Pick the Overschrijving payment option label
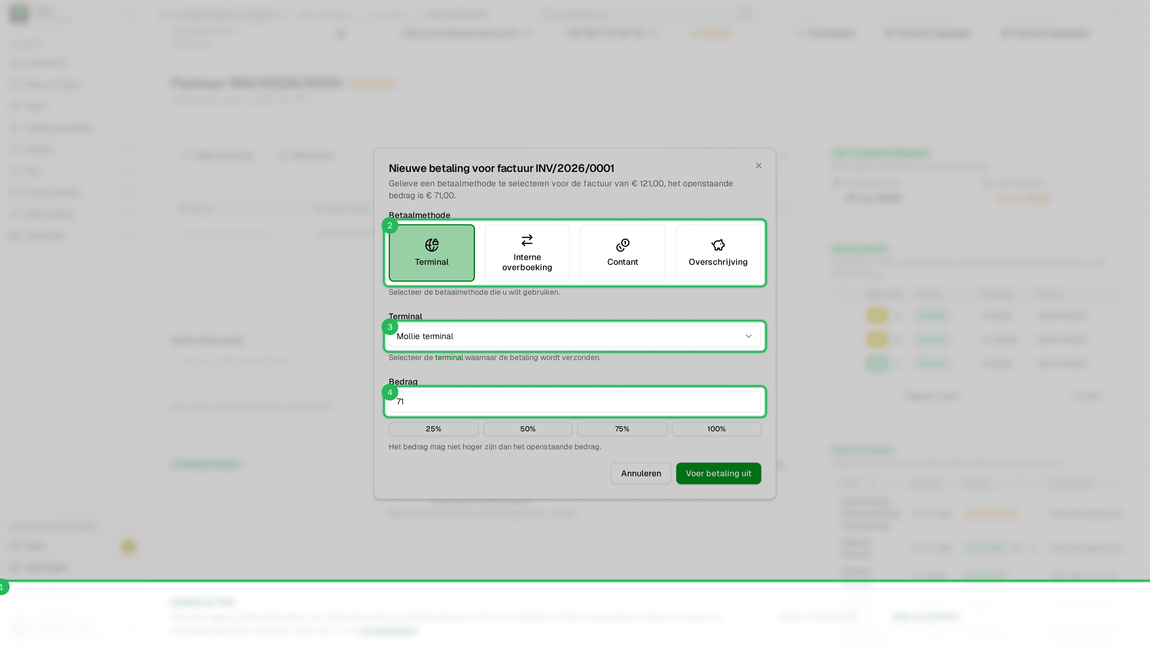The image size is (1150, 647). [718, 262]
